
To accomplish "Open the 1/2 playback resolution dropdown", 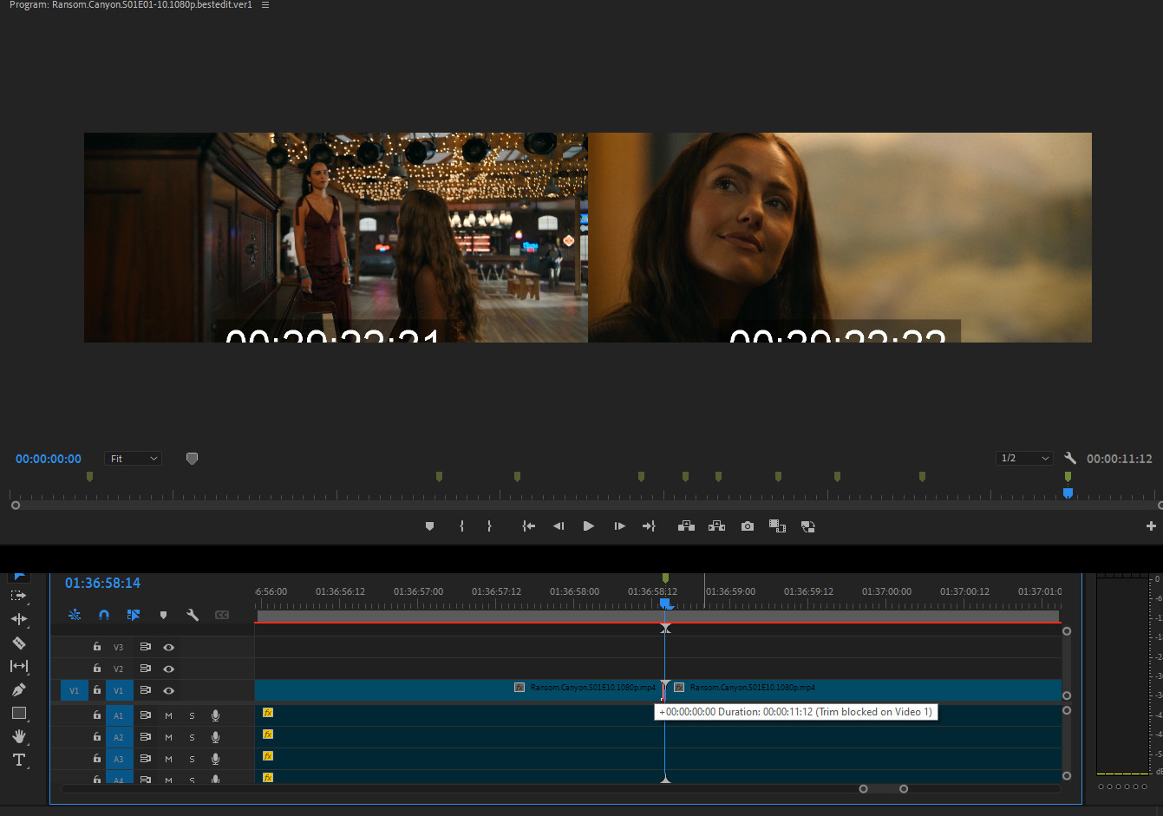I will (x=1024, y=458).
